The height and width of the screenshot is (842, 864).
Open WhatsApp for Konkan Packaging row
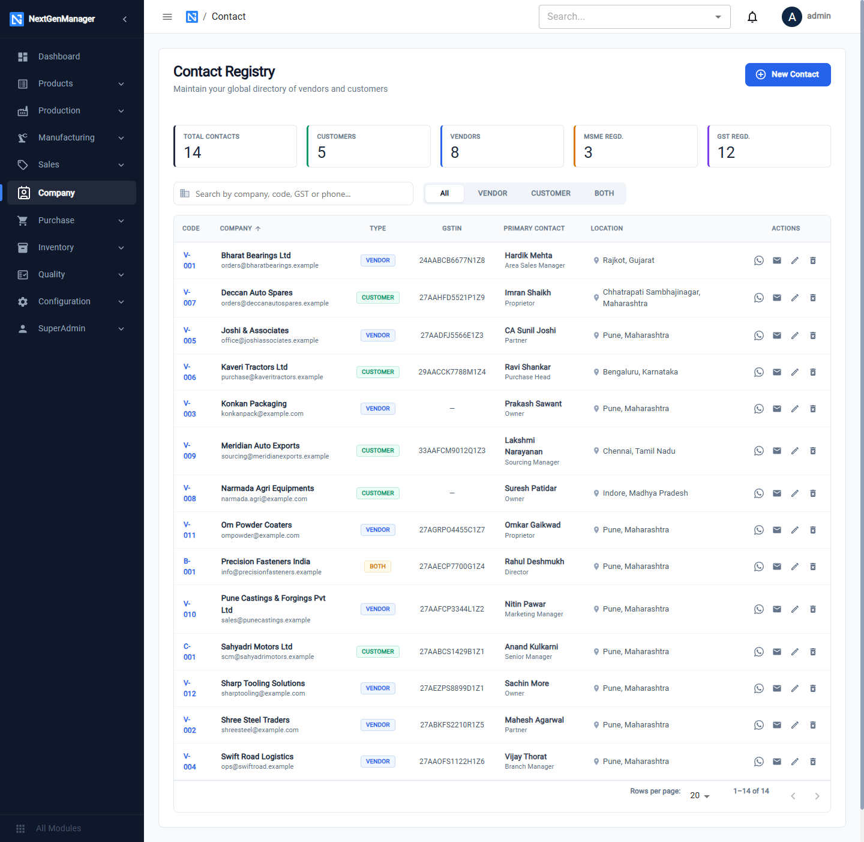[759, 409]
